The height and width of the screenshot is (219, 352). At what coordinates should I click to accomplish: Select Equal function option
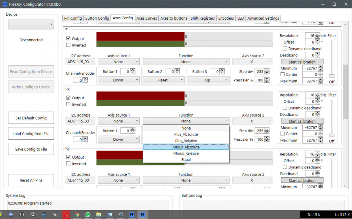[x=186, y=160]
